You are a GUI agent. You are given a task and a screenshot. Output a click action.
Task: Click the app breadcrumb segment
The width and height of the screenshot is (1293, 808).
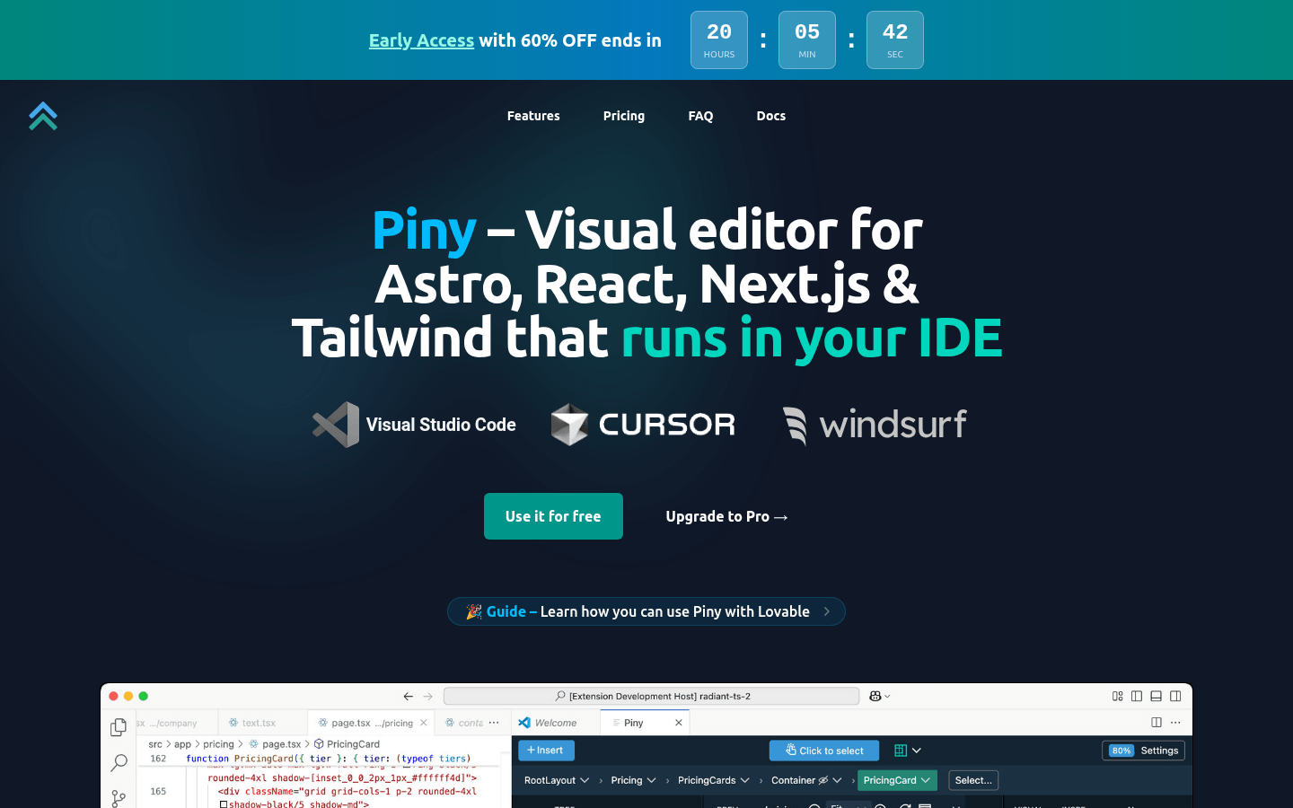[183, 744]
